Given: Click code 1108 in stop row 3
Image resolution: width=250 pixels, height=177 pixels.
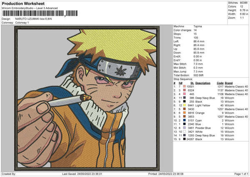Looking at the screenshot, I should 220,94.
